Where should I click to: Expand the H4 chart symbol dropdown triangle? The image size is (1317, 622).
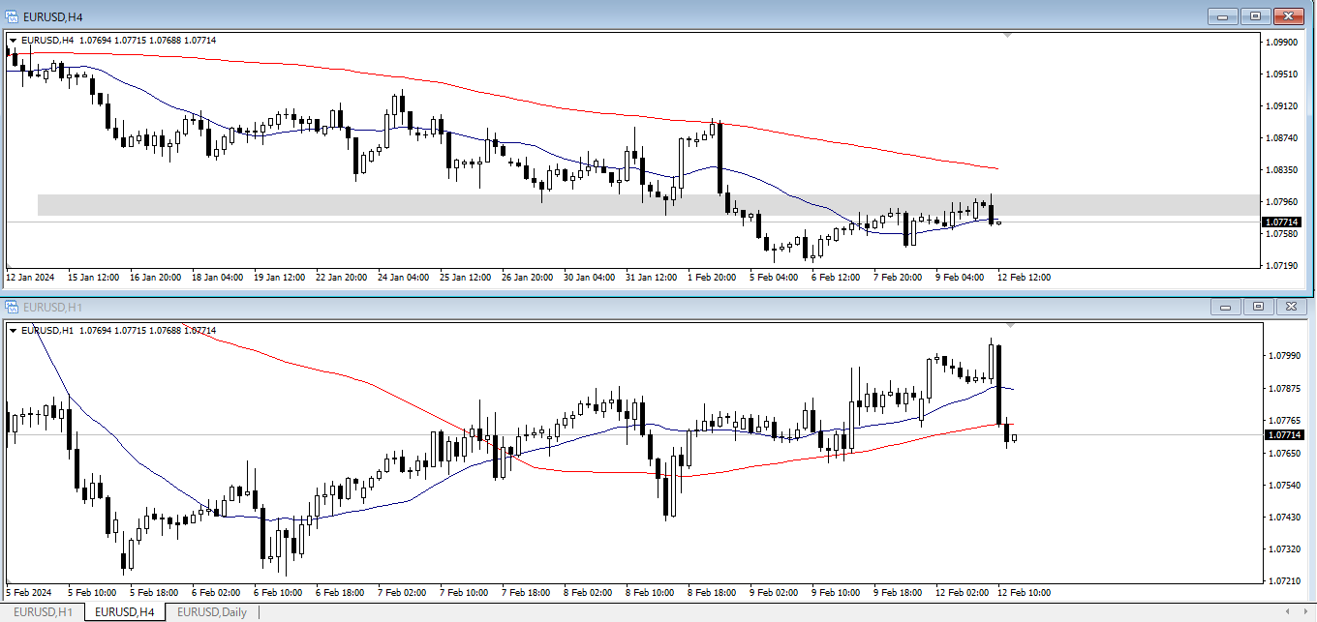coord(13,41)
